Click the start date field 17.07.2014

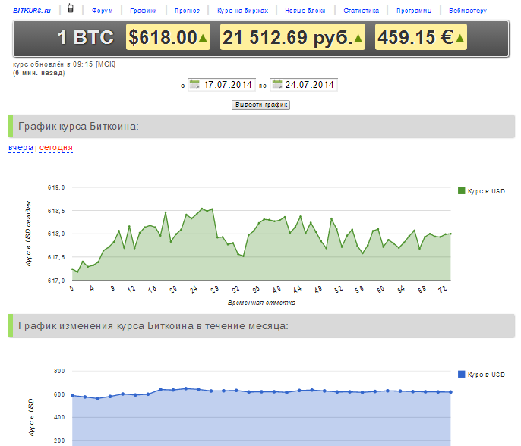click(x=222, y=85)
